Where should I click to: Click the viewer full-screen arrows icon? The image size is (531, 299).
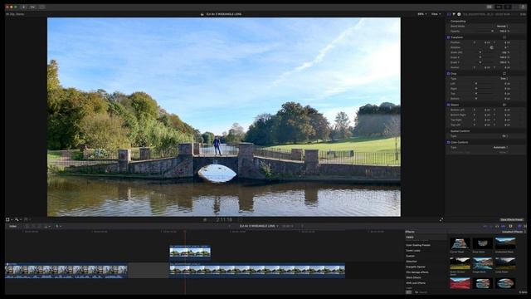[441, 219]
